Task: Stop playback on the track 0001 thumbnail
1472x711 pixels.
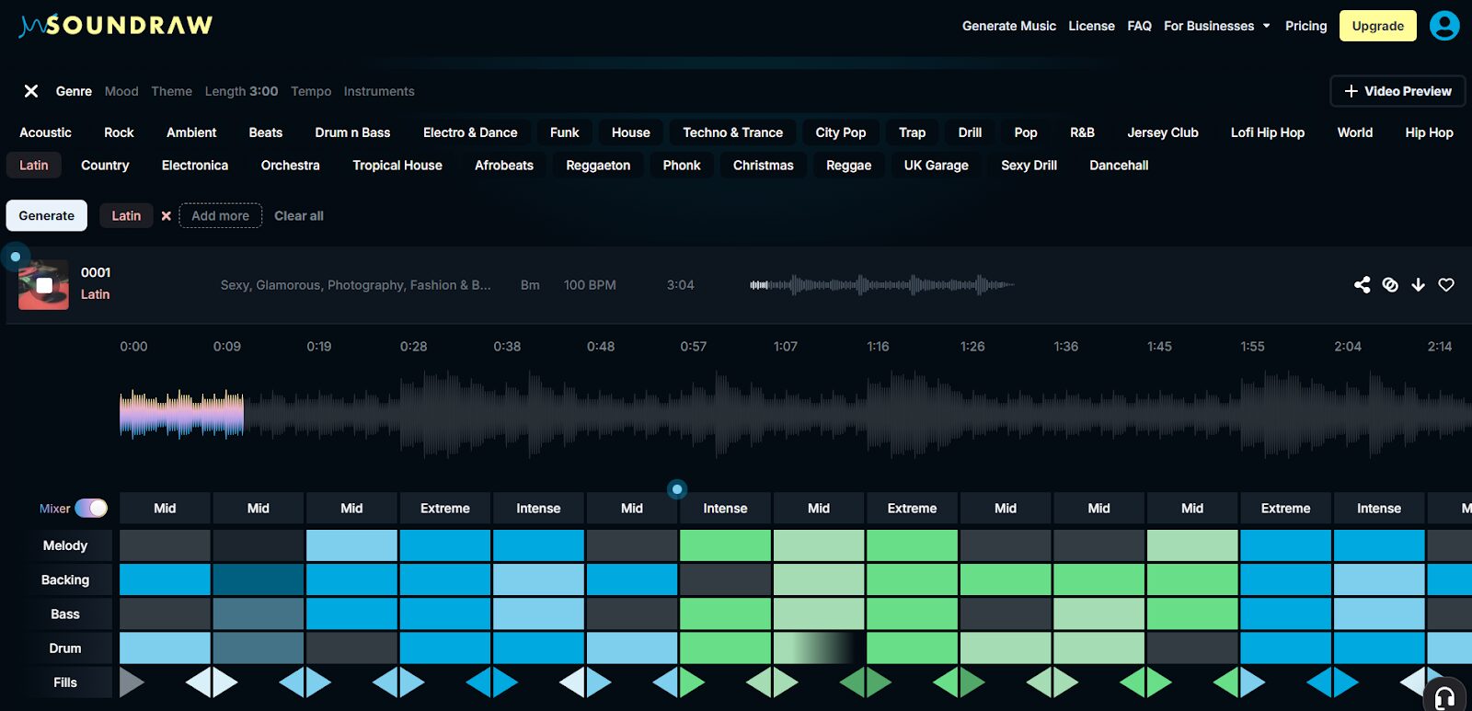Action: pos(44,285)
